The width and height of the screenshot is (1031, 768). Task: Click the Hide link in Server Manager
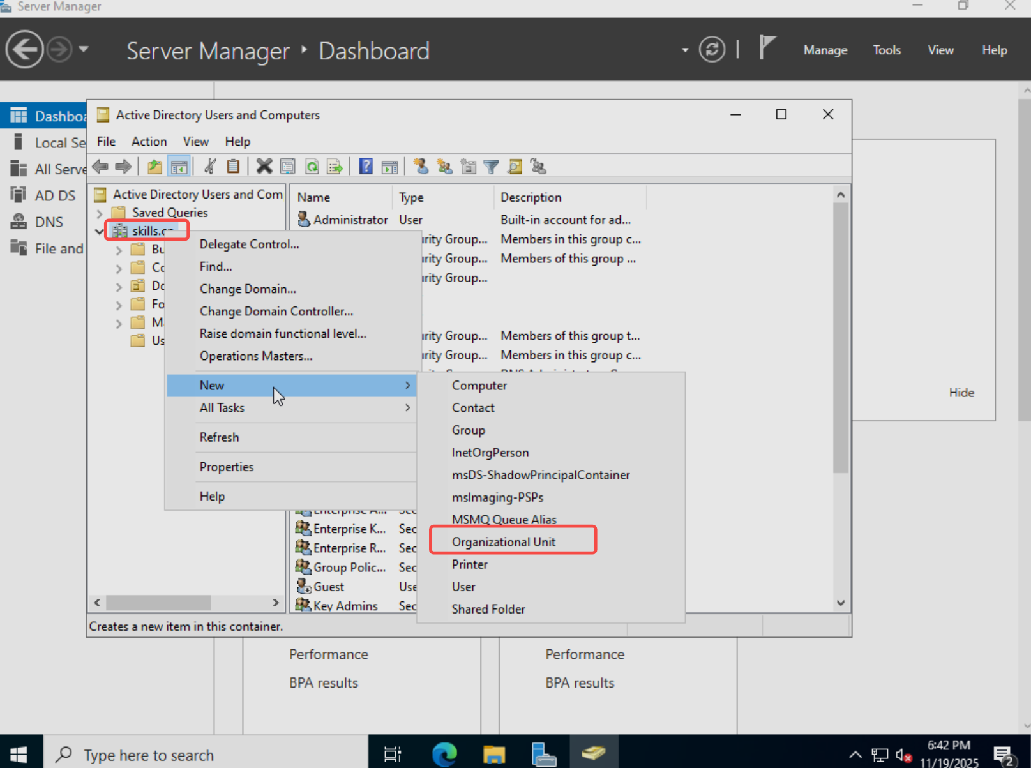point(961,393)
